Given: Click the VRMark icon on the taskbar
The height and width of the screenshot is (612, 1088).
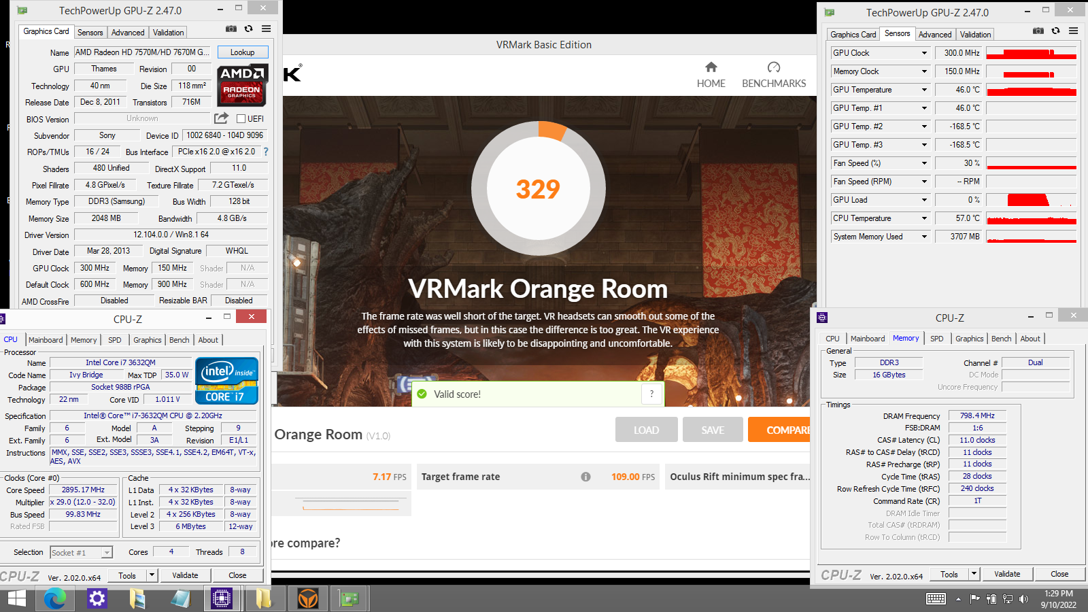Looking at the screenshot, I should coord(308,598).
